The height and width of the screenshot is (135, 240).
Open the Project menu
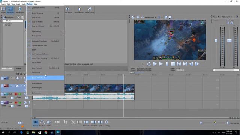[3, 4]
